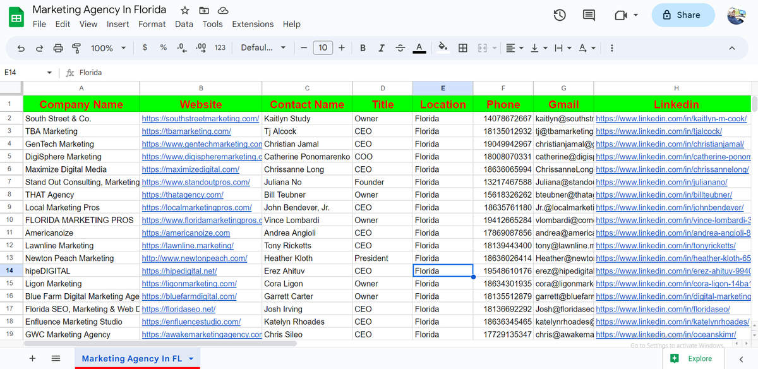Format as currency dollar icon
758x369 pixels.
pos(145,47)
